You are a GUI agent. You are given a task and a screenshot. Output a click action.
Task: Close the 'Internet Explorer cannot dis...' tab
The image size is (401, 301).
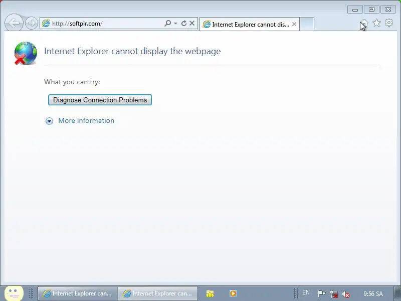[294, 24]
